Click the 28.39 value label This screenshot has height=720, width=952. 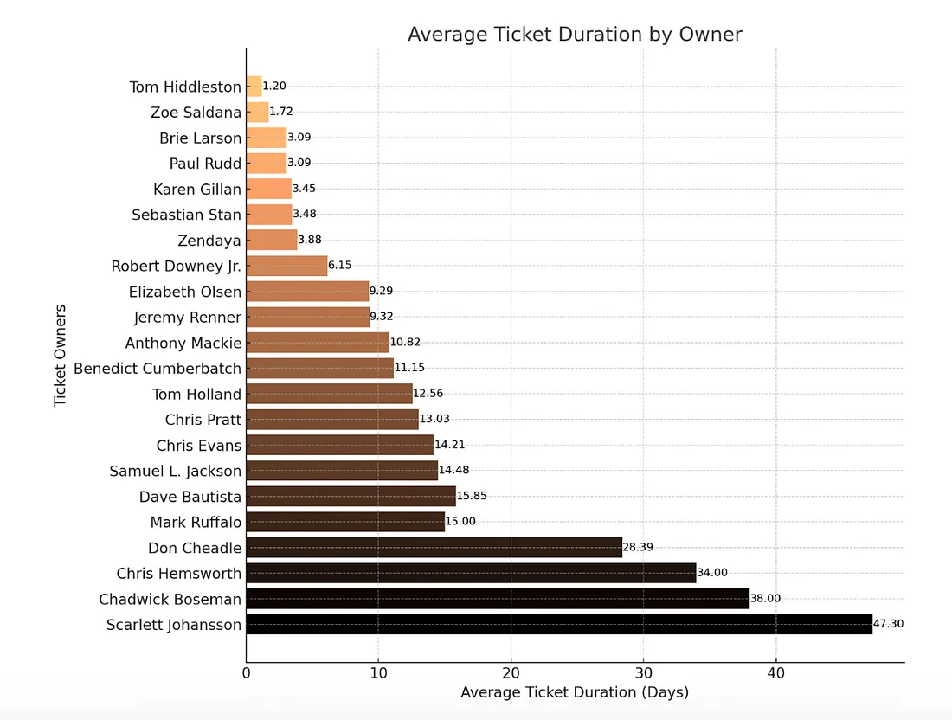point(638,547)
